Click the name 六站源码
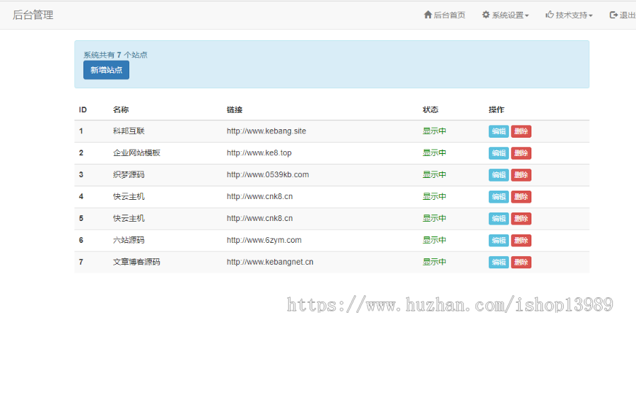The image size is (636, 401). click(x=129, y=240)
